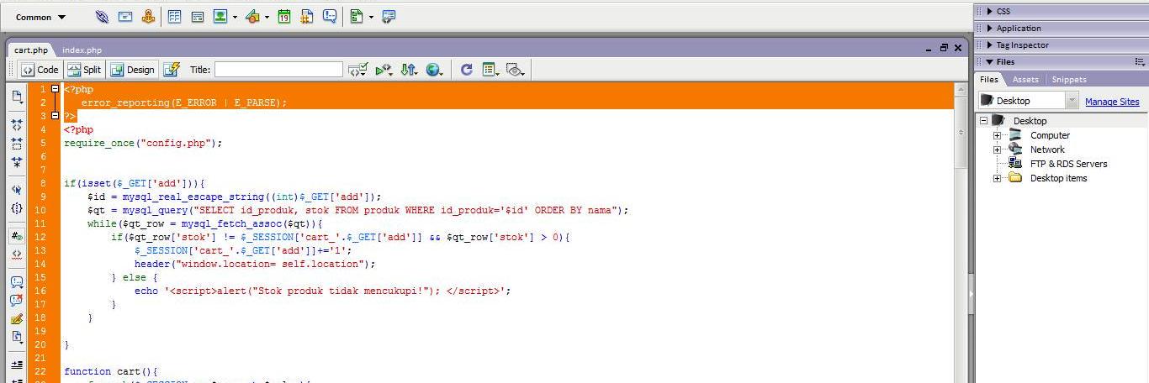The height and width of the screenshot is (383, 1149).
Task: Click the Images insert icon
Action: coord(220,17)
